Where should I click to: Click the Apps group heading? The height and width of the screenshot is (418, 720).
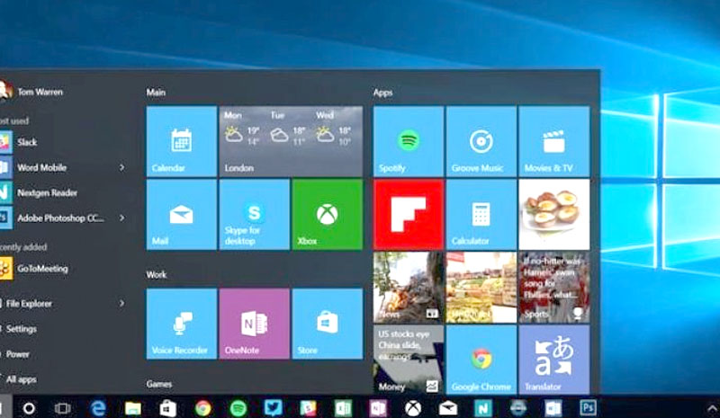(383, 93)
